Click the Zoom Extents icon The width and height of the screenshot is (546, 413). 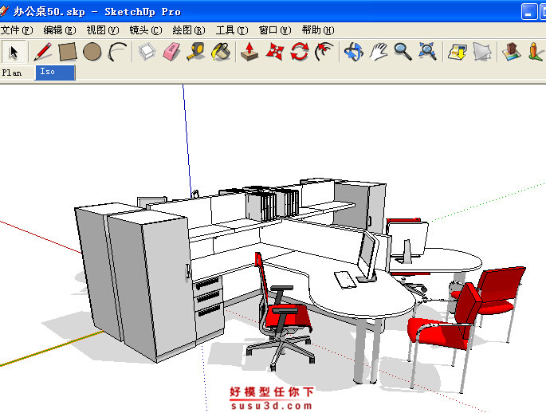pyautogui.click(x=427, y=52)
